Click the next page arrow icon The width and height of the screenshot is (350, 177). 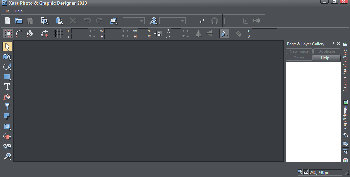257,21
